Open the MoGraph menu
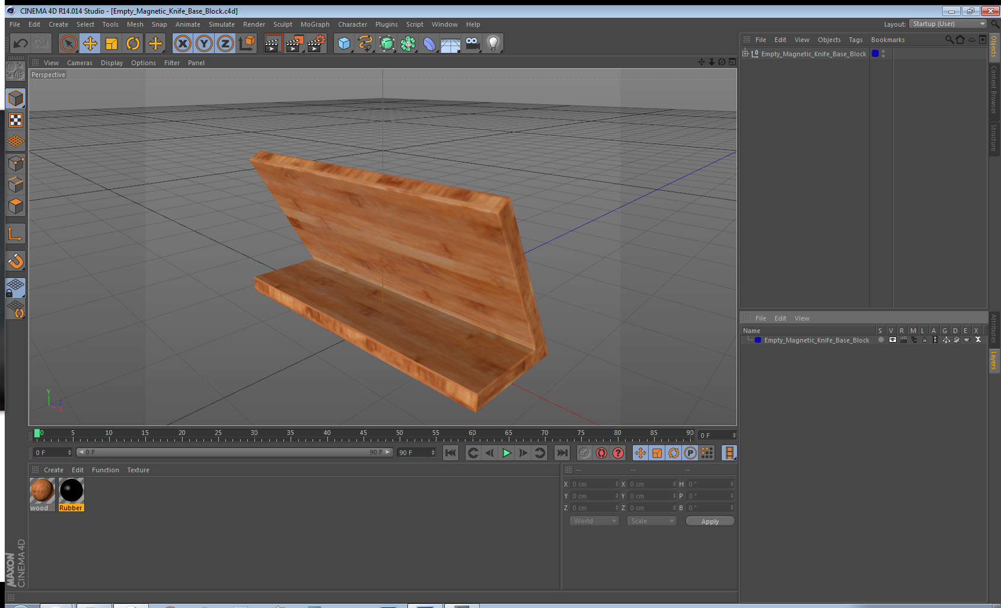This screenshot has height=608, width=1001. 315,24
